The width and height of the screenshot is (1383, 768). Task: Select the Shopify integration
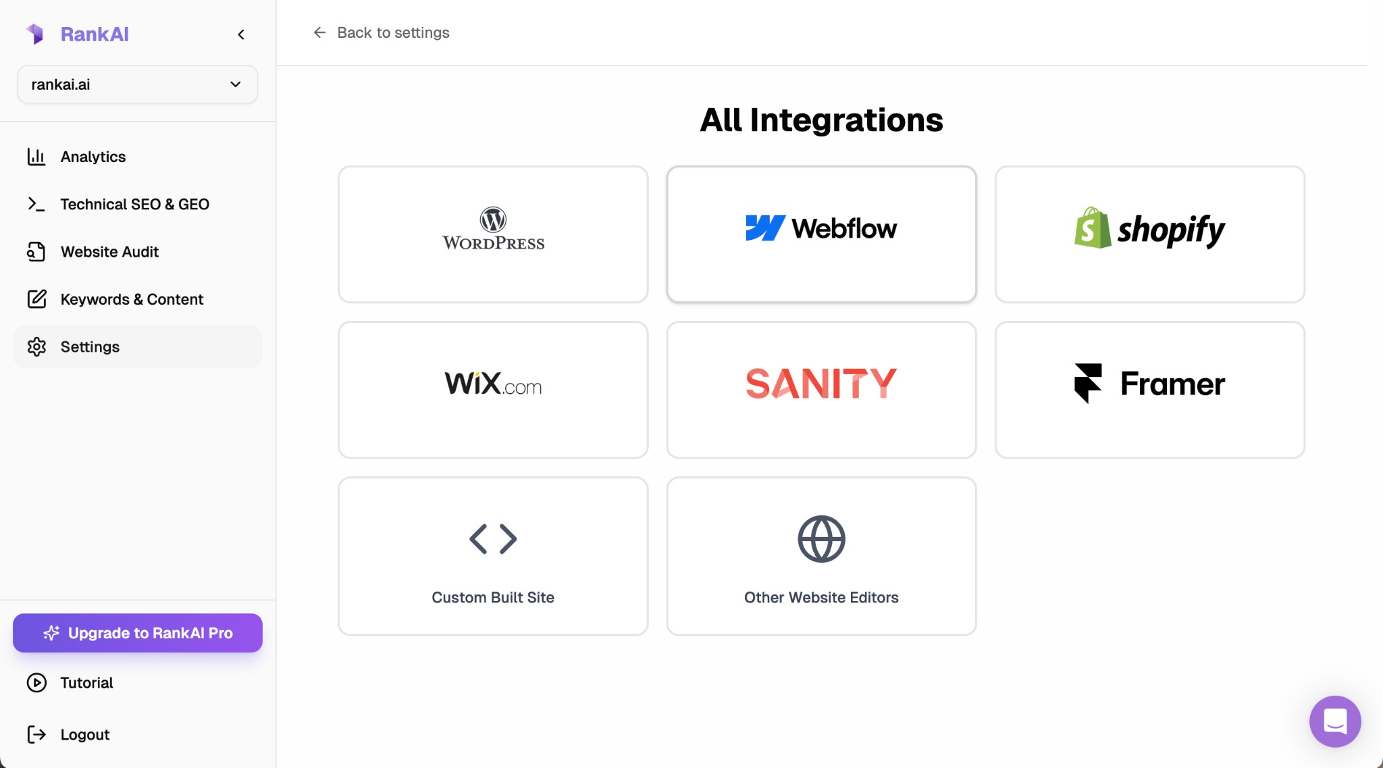pos(1149,234)
